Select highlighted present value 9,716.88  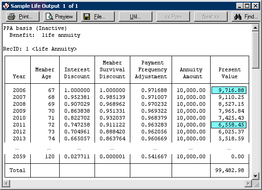pos(229,90)
